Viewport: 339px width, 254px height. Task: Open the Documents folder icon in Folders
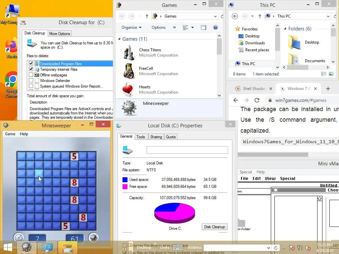click(x=294, y=59)
